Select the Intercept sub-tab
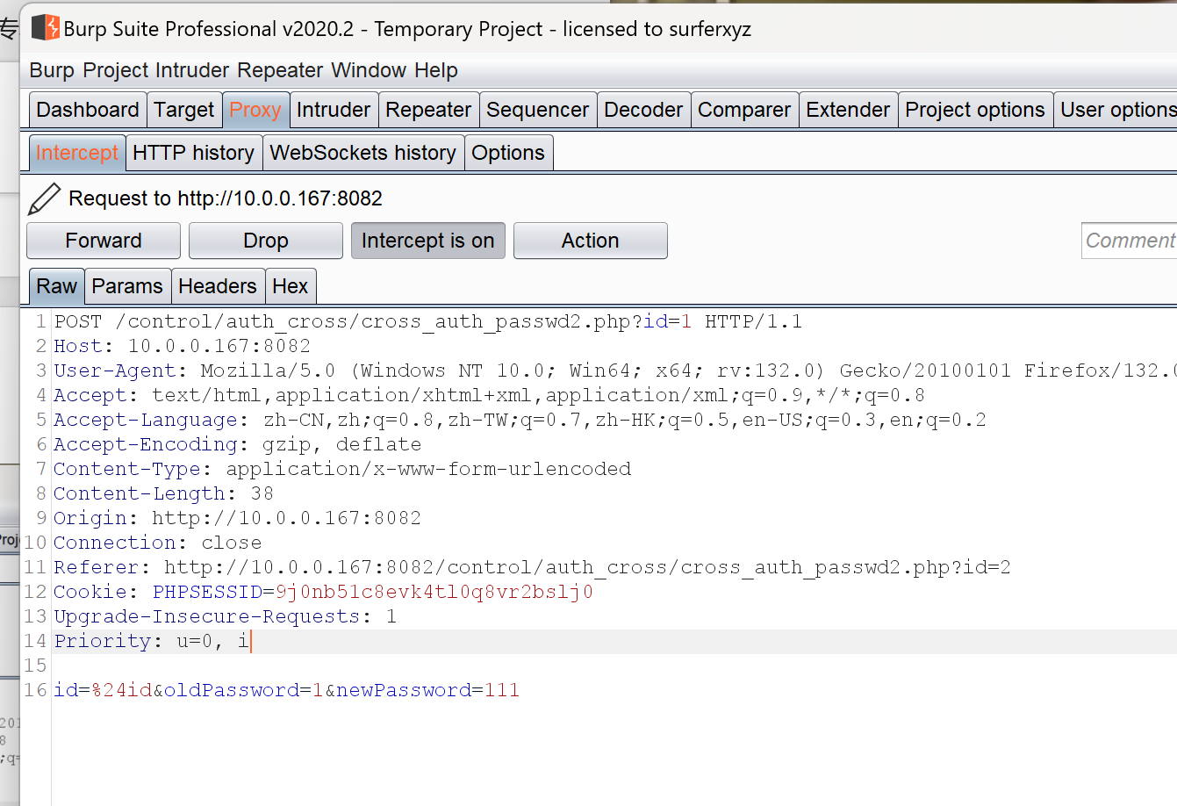Viewport: 1177px width, 806px height. point(77,153)
